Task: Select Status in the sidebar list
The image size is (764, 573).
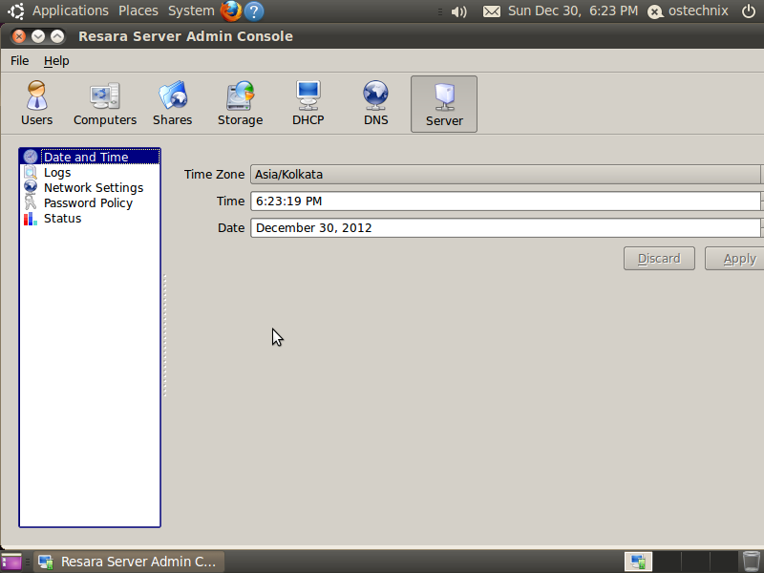Action: tap(90, 219)
